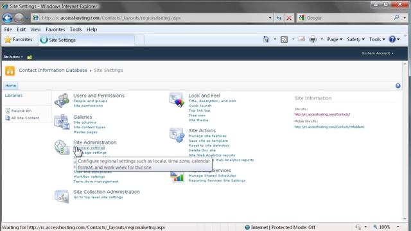Click the Home house icon in command bar
The image size is (411, 231).
pos(266,39)
